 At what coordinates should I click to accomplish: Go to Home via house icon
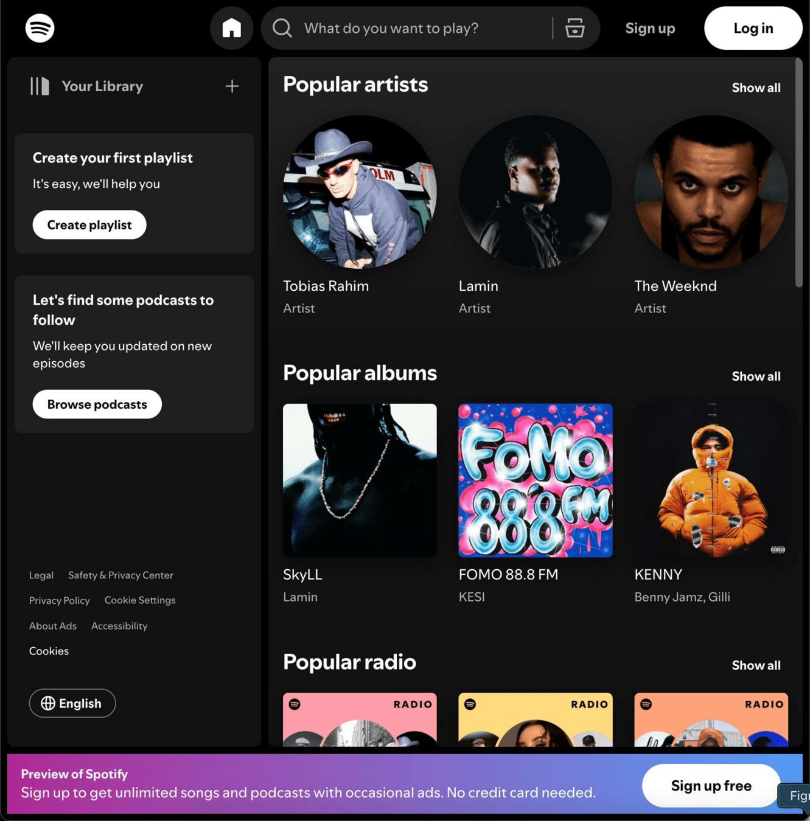[231, 28]
